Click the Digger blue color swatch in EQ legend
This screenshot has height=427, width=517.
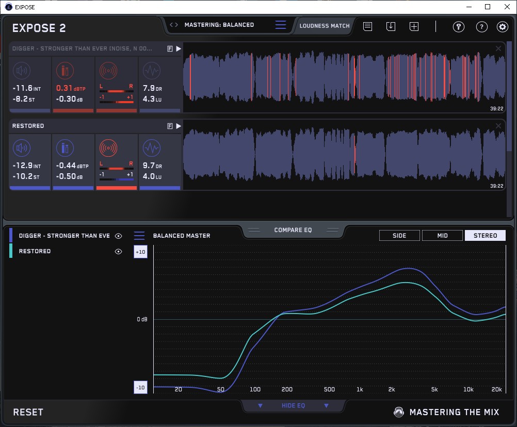coord(11,235)
